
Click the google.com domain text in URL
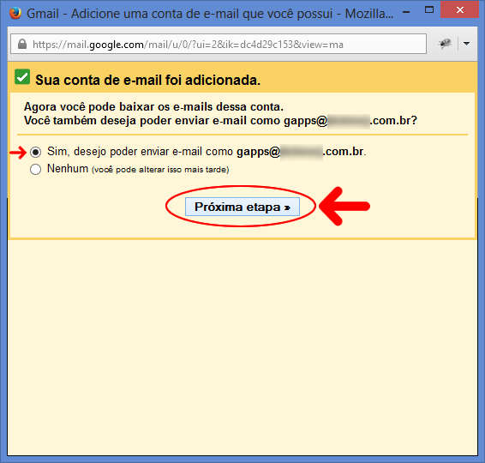point(117,45)
